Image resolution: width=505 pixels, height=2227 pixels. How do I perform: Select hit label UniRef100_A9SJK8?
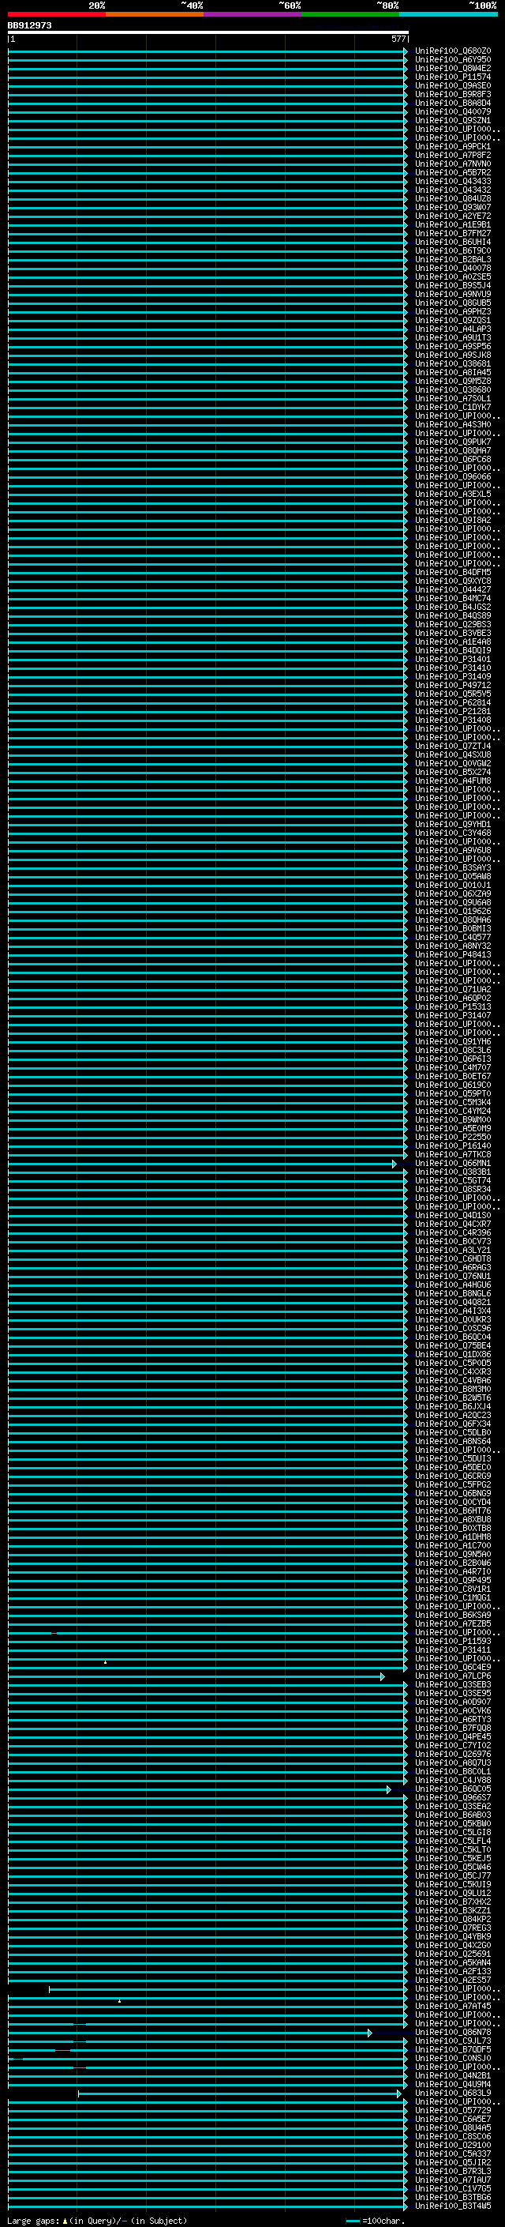pyautogui.click(x=453, y=355)
